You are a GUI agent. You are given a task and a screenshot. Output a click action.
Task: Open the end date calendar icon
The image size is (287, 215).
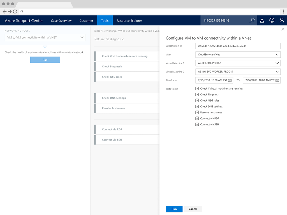[277, 80]
